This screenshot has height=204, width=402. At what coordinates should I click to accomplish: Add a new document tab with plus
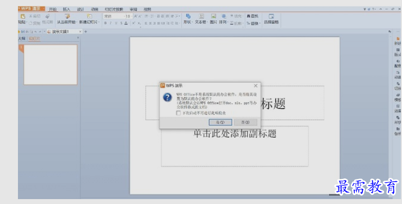pos(85,32)
